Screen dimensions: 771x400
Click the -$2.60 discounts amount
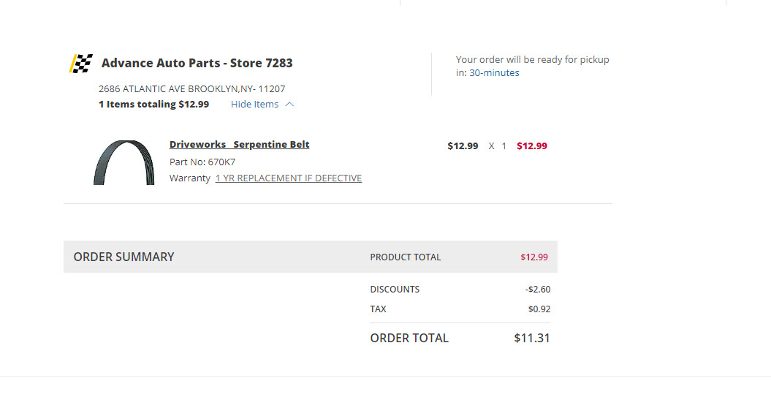click(537, 290)
